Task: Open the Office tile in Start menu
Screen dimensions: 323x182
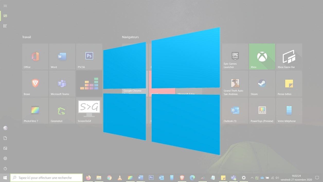Action: click(x=35, y=57)
